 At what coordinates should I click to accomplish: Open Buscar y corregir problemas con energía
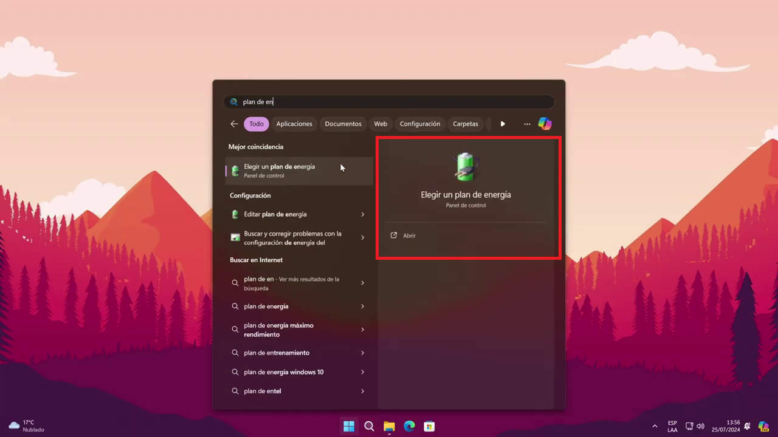[x=299, y=238]
